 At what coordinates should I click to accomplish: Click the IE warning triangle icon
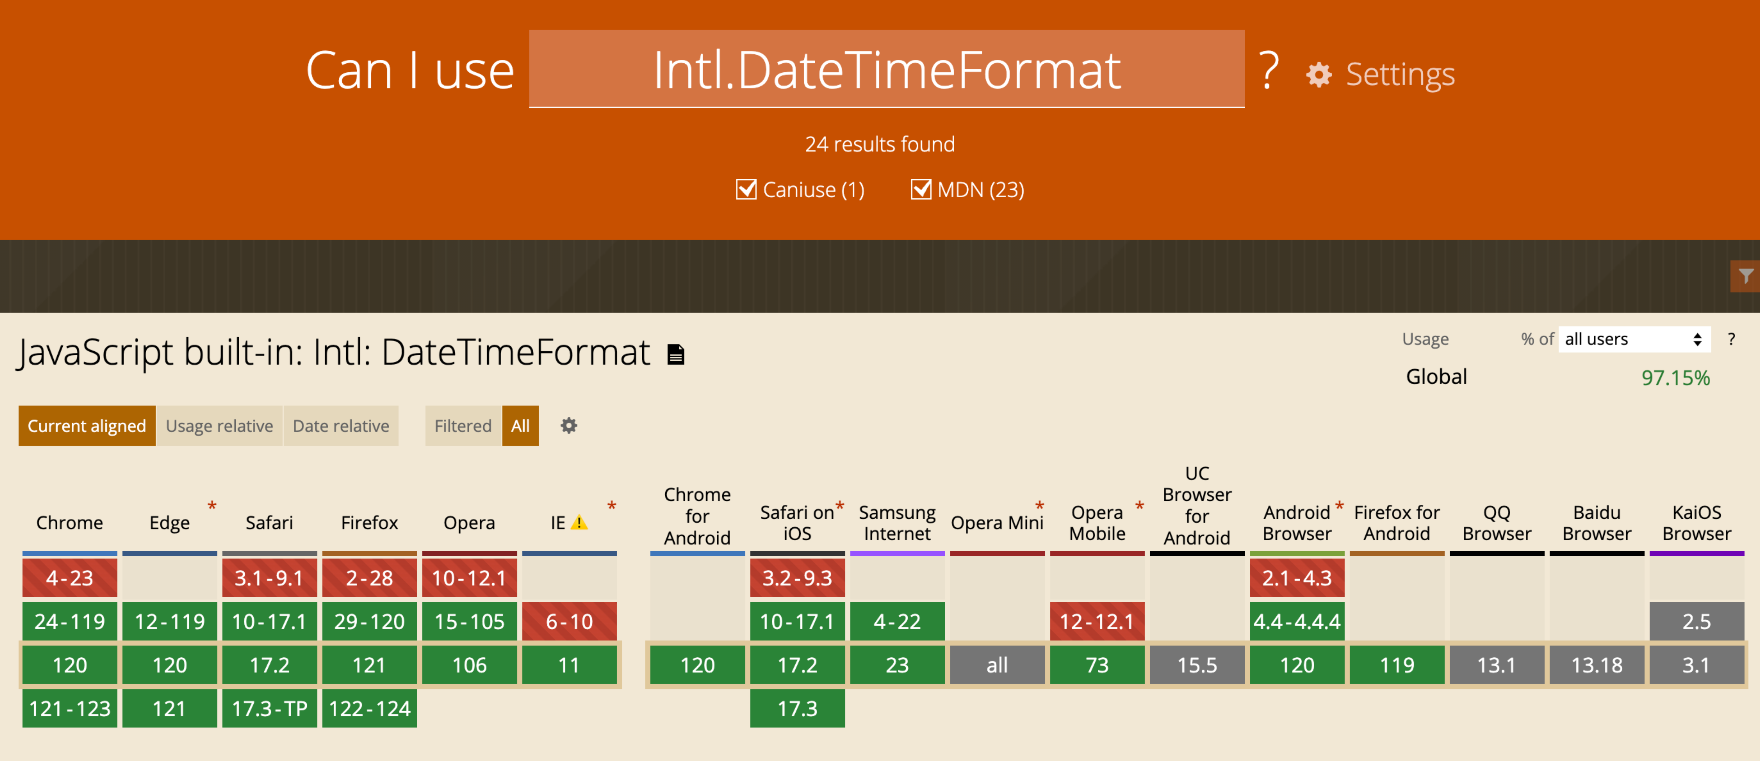[579, 523]
